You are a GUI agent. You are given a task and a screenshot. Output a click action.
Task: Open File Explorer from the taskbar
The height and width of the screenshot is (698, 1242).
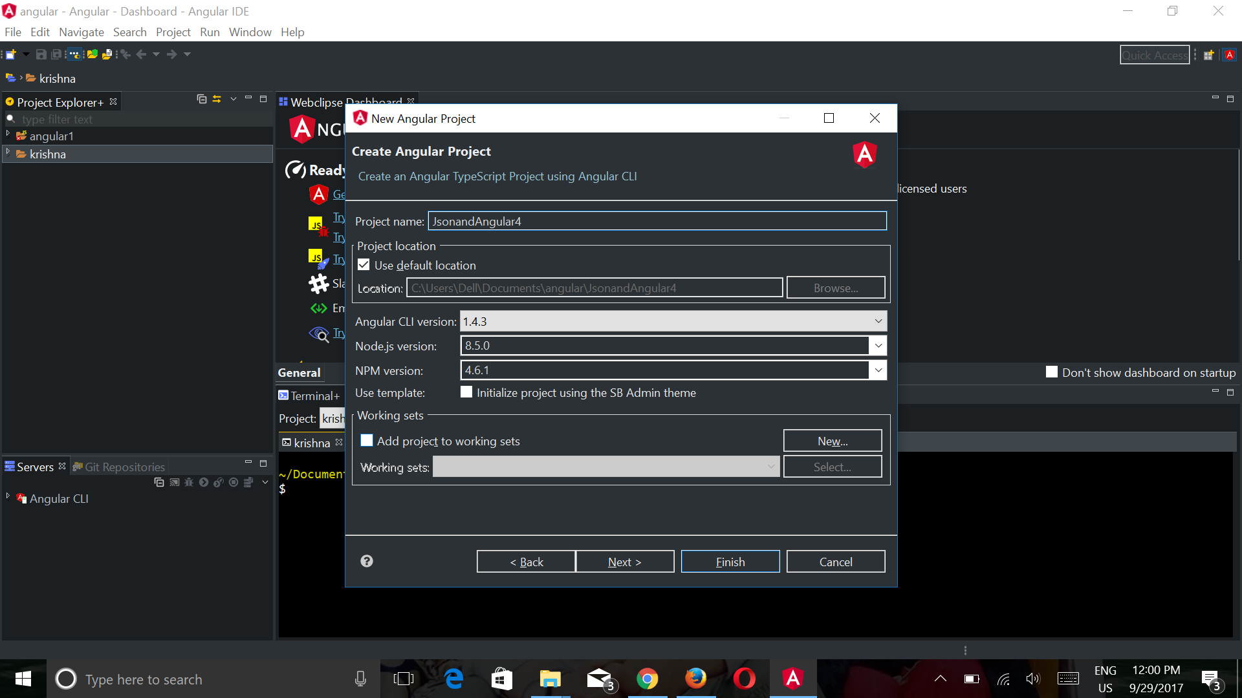point(550,679)
